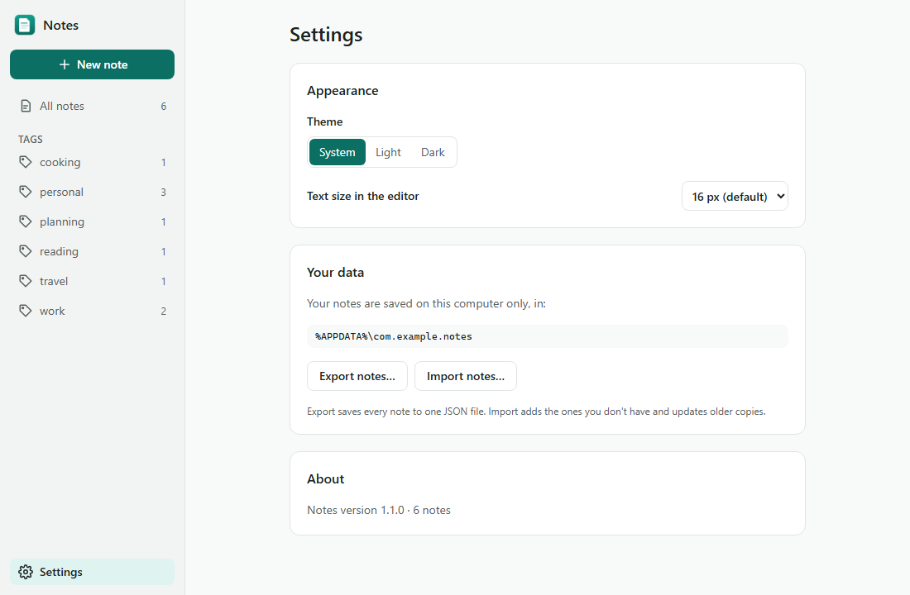This screenshot has height=595, width=910.
Task: Click the tag icon beside travel
Action: [25, 281]
